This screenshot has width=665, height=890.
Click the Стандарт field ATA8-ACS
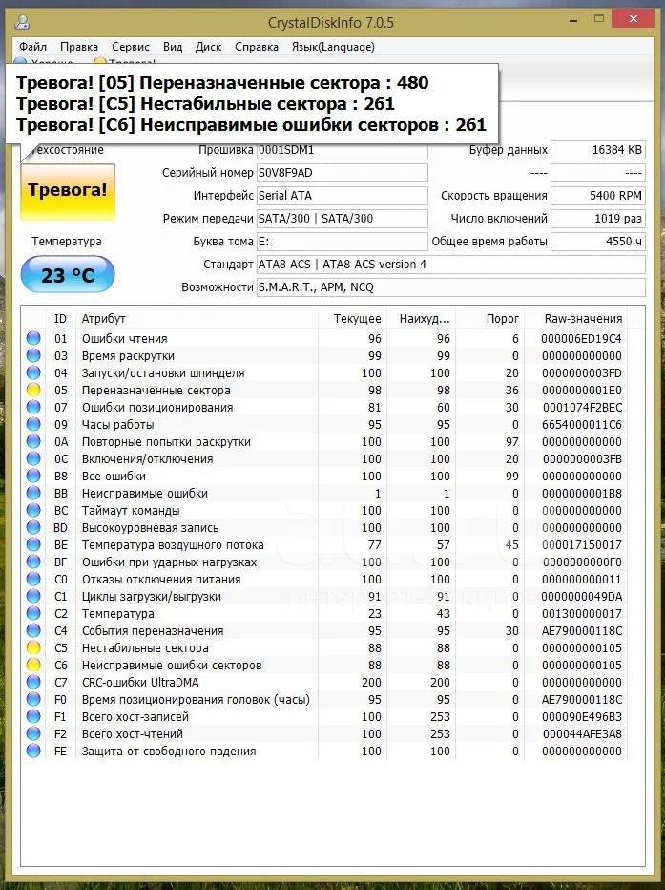click(x=451, y=264)
